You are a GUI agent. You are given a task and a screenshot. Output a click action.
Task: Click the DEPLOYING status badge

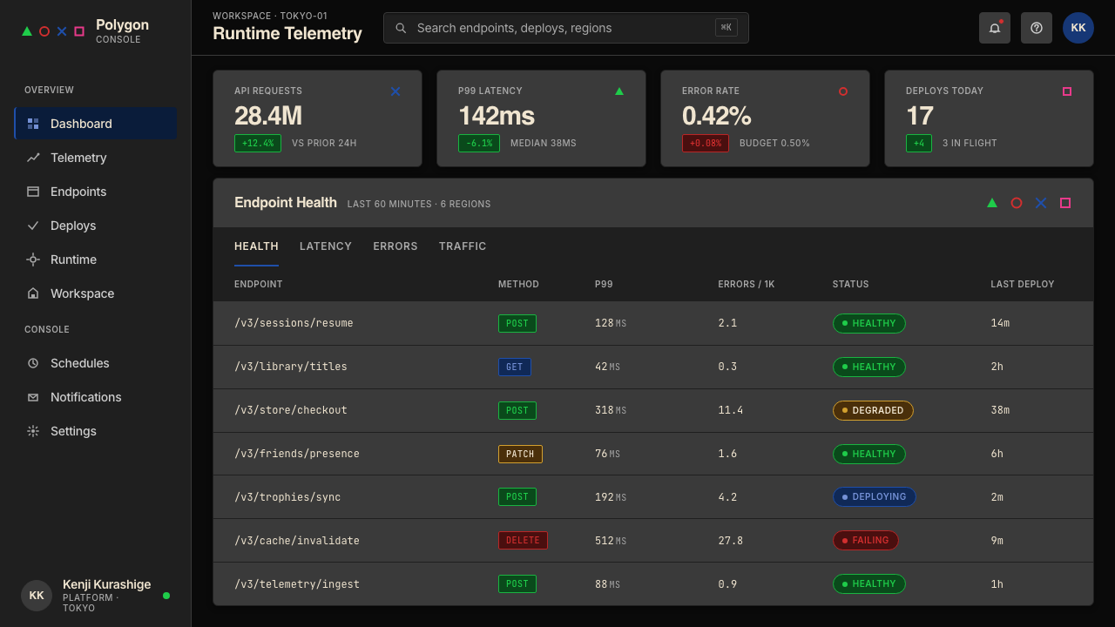pos(874,496)
